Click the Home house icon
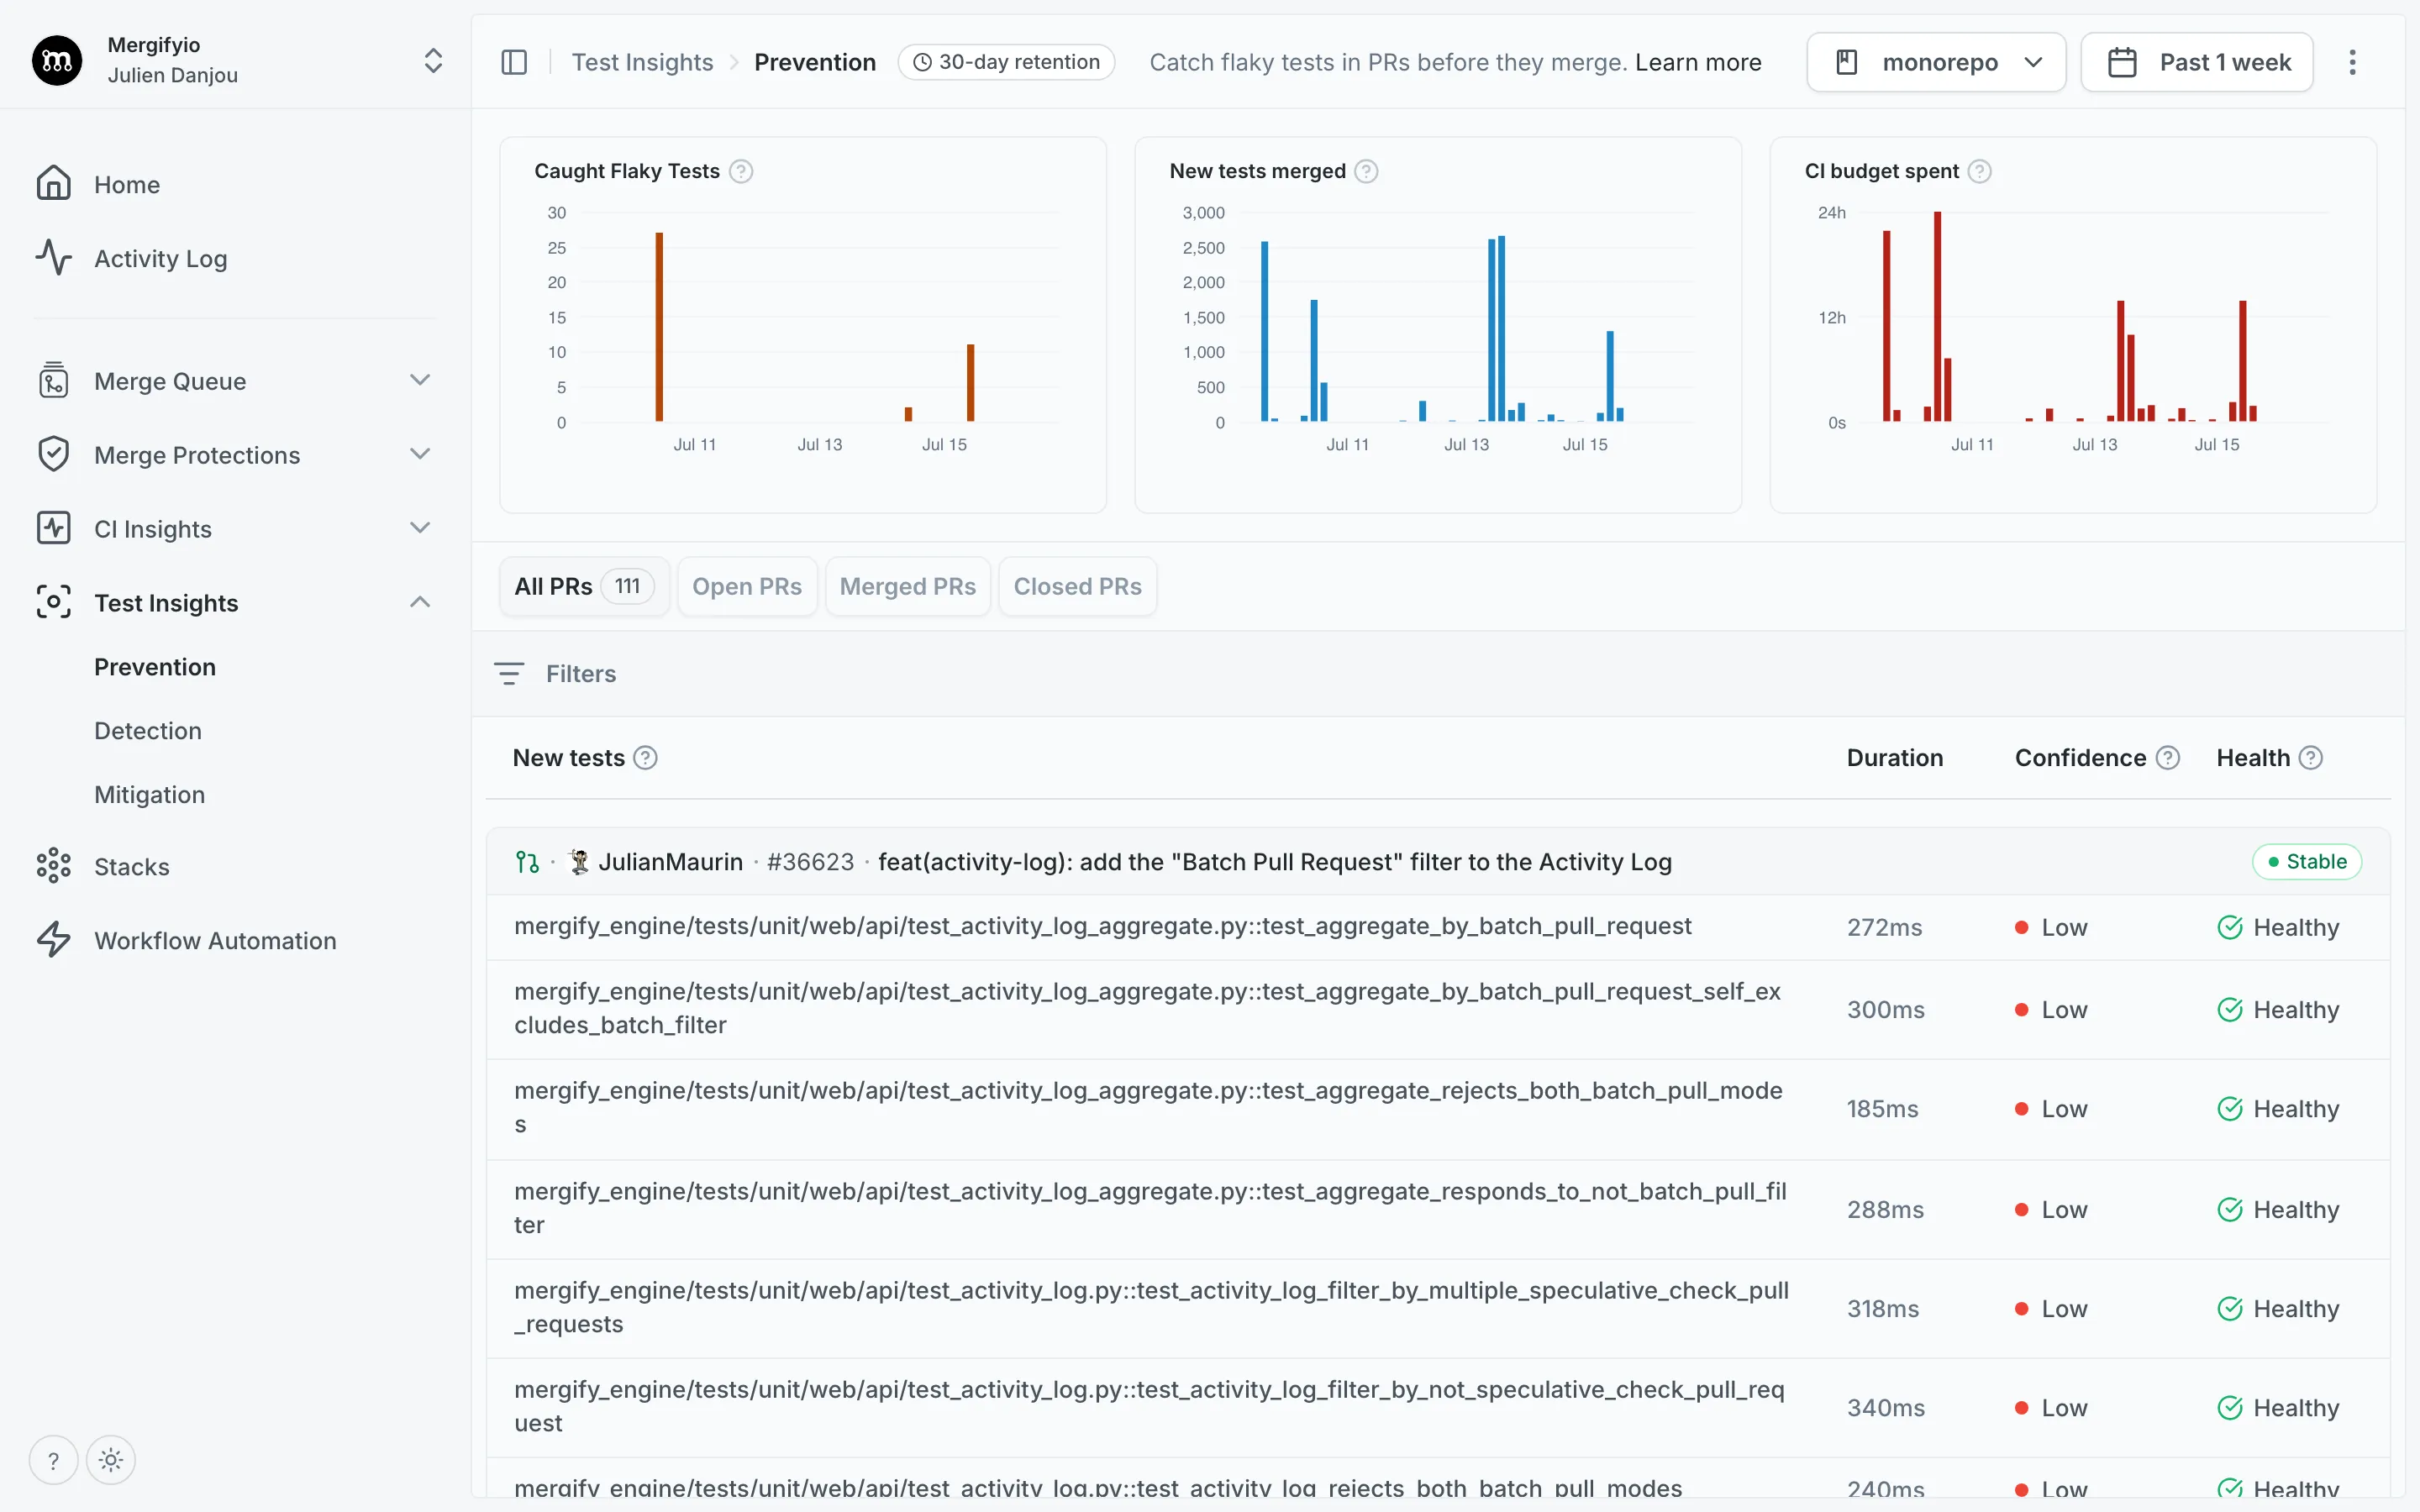The image size is (2420, 1512). tap(54, 184)
